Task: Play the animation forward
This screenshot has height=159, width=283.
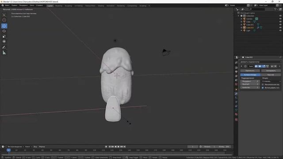Action: pos(119,147)
